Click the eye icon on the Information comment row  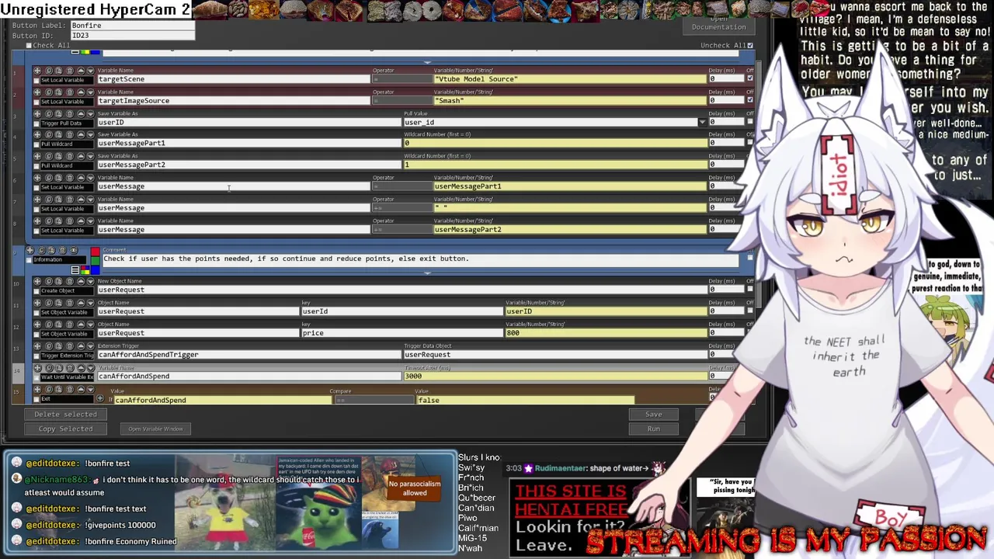[x=74, y=250]
